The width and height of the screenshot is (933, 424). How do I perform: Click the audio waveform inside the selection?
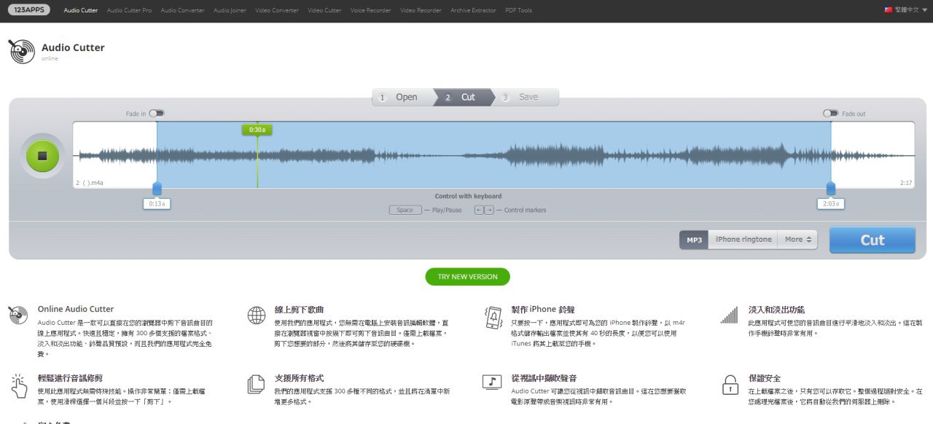[x=493, y=155]
